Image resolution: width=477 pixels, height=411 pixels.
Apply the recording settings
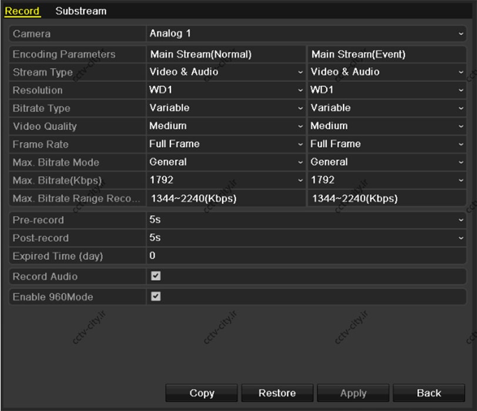(353, 393)
